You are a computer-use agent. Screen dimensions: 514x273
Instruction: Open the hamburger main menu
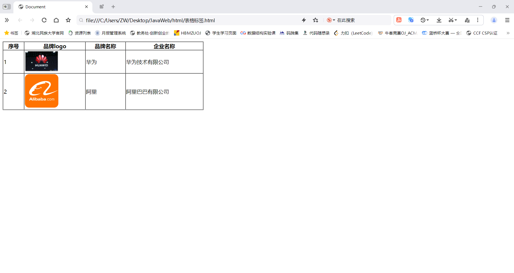[x=507, y=20]
